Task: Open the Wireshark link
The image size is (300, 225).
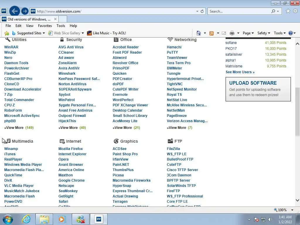Action: [x=67, y=74]
